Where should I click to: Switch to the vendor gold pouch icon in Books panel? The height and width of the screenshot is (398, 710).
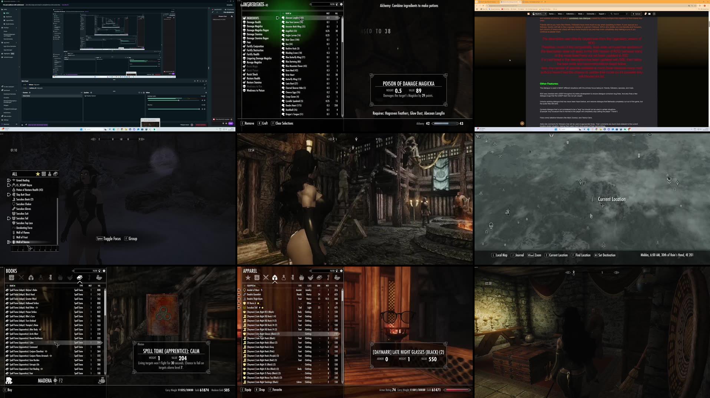(102, 381)
